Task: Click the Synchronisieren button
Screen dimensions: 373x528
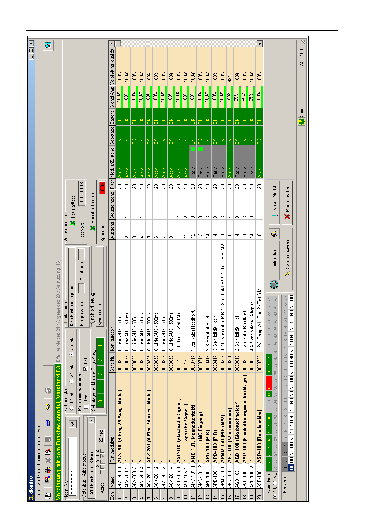Action: [287, 258]
